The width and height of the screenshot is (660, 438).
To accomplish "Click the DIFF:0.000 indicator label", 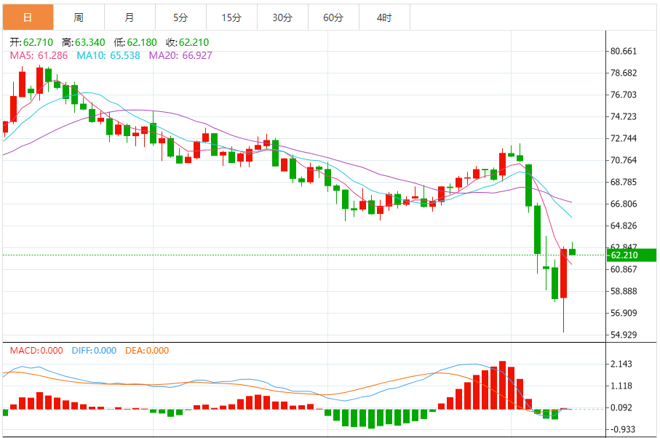I will [x=94, y=351].
